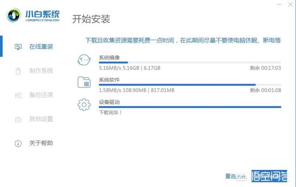Click the 关于帮助 info circle icon
The image size is (296, 187).
pyautogui.click(x=18, y=143)
